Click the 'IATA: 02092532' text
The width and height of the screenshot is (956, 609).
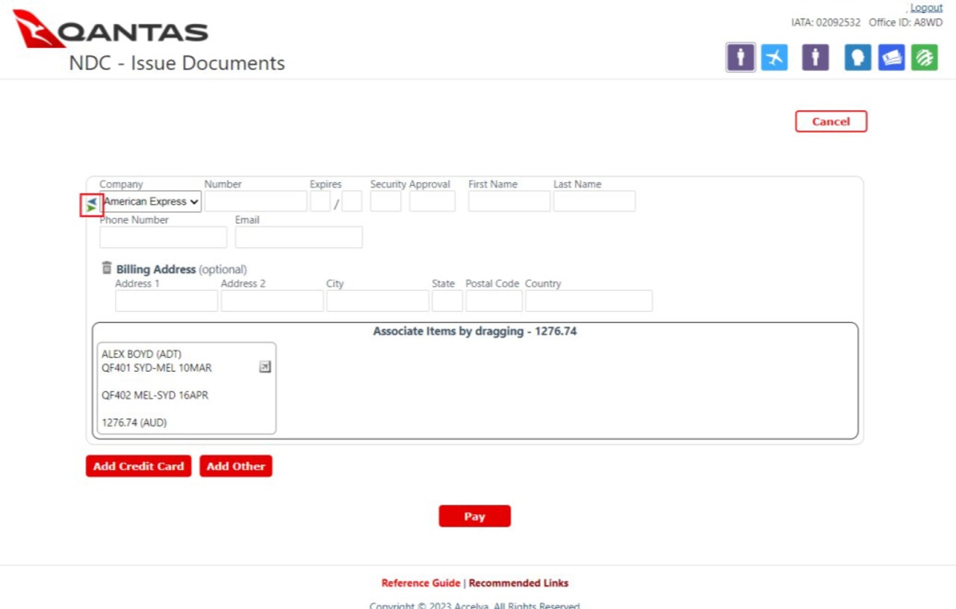827,22
